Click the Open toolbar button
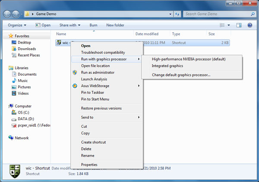Image resolution: width=259 pixels, height=182 pixels. coord(43,25)
